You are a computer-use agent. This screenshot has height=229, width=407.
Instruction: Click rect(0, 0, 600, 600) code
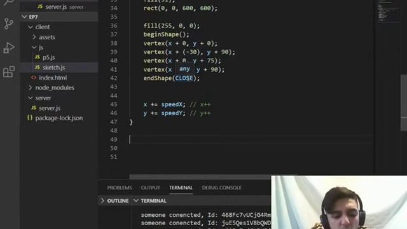[x=181, y=8]
